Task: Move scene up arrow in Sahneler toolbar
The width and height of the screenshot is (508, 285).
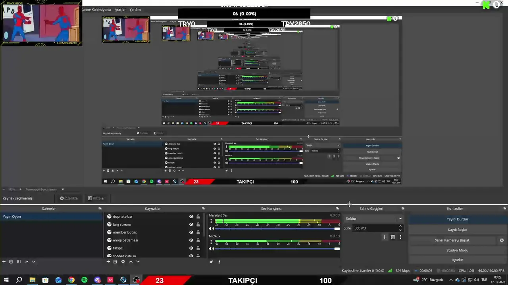Action: coord(27,262)
